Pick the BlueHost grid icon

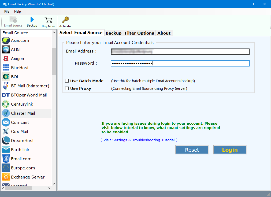tap(6, 68)
